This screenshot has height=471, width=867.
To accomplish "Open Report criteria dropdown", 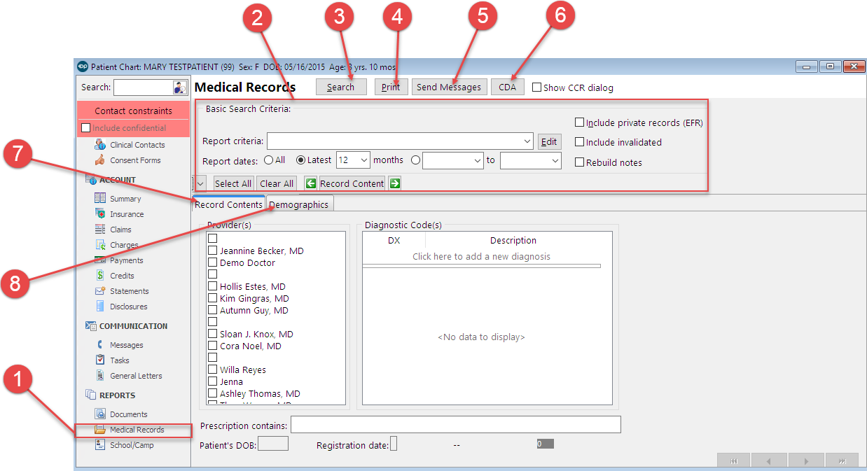I will [x=527, y=141].
